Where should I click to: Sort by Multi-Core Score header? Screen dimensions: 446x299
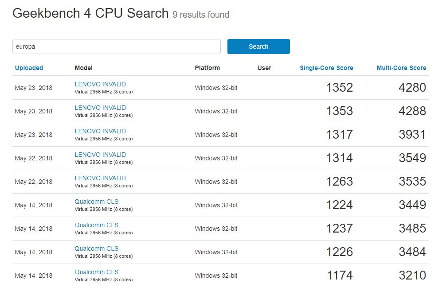coord(401,68)
